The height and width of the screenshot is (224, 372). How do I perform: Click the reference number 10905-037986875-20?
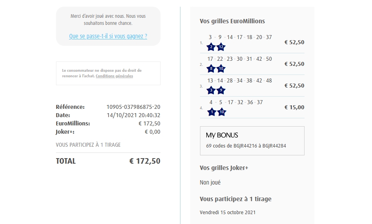133,107
